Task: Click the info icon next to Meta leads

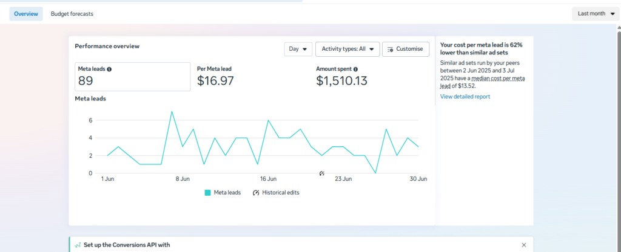Action: [x=109, y=69]
